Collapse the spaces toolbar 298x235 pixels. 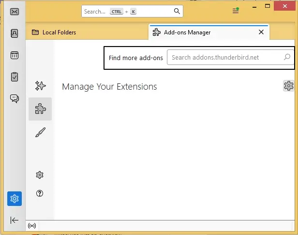click(x=15, y=220)
